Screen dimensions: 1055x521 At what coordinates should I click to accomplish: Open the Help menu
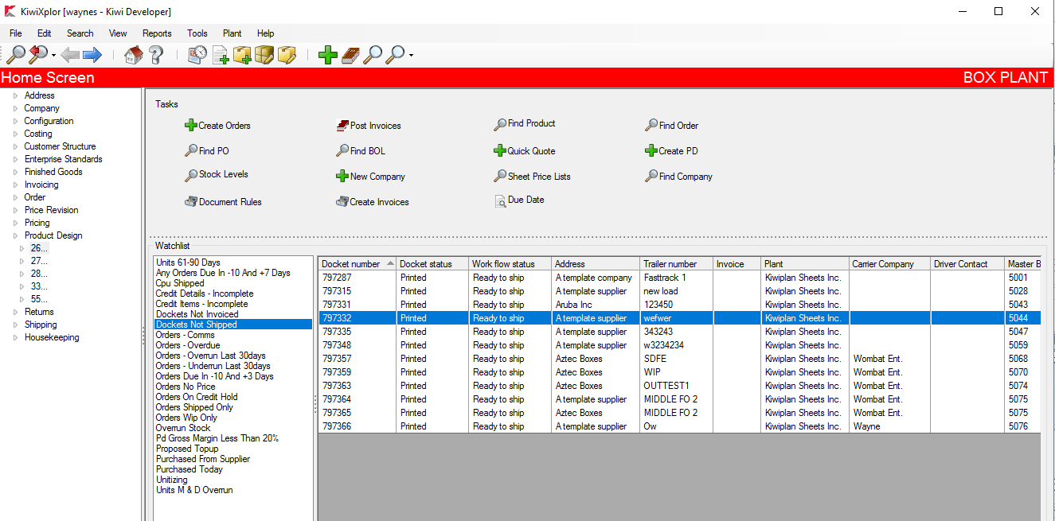pos(266,33)
